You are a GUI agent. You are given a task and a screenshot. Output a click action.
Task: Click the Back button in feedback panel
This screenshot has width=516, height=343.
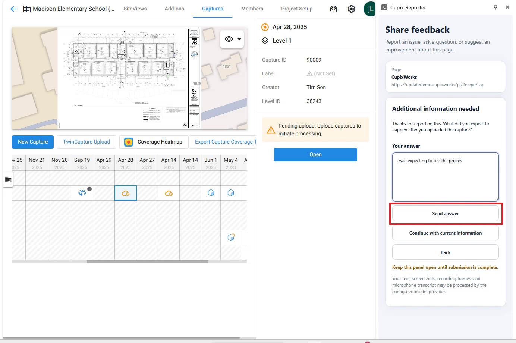445,252
